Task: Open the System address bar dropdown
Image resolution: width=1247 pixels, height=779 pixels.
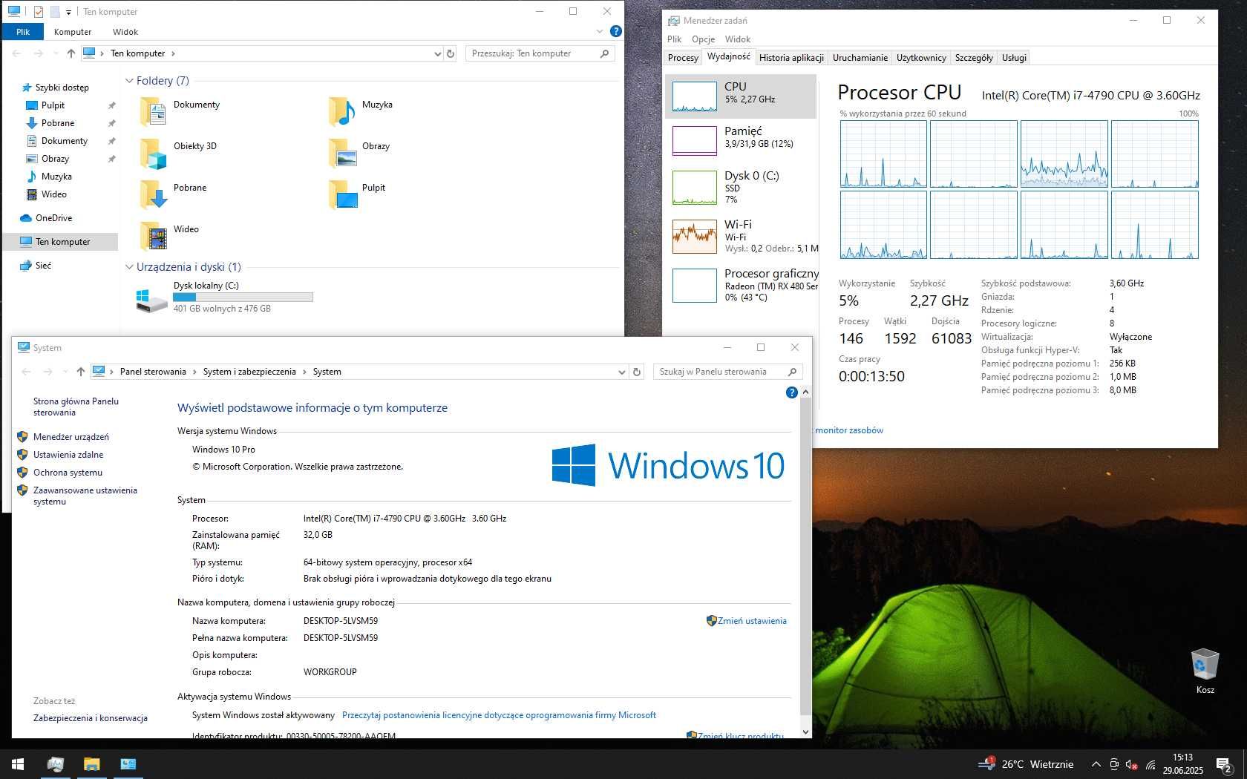Action: 621,372
